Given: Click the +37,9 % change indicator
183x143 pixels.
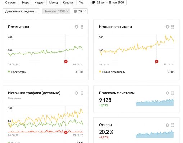Looking at the screenshot, I should [x=104, y=105].
